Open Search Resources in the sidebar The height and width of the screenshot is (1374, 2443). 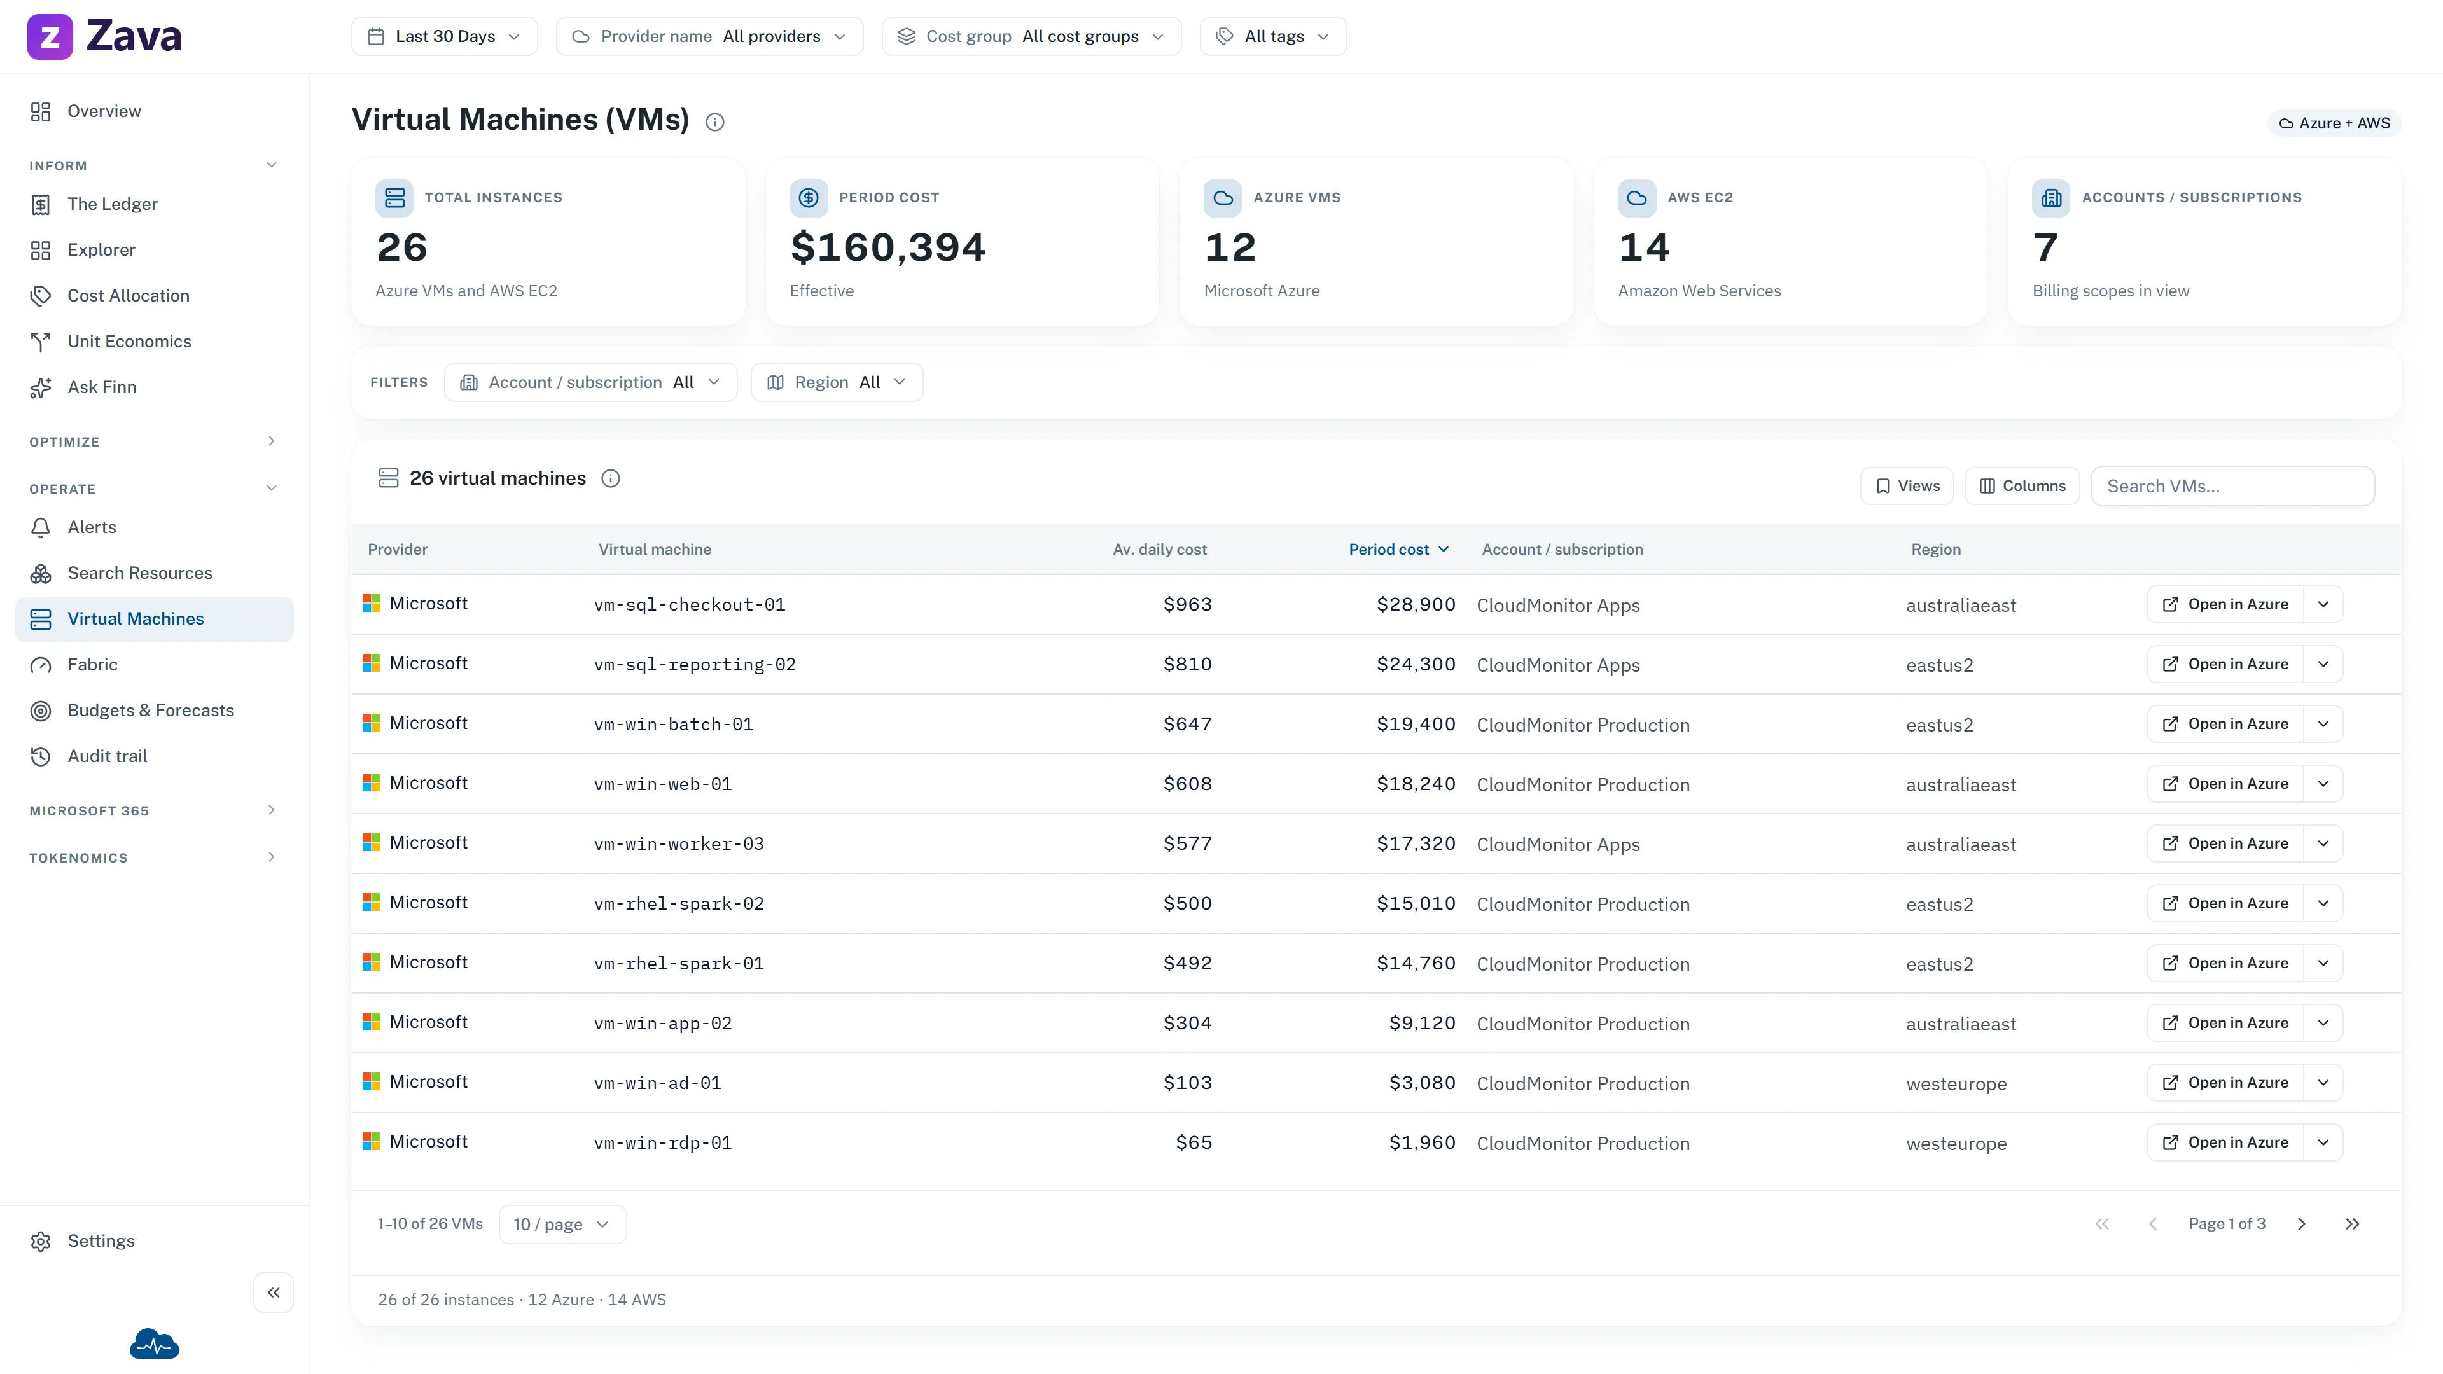tap(155, 572)
